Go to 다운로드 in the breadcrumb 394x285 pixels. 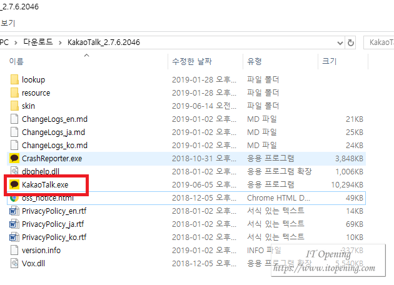point(38,42)
